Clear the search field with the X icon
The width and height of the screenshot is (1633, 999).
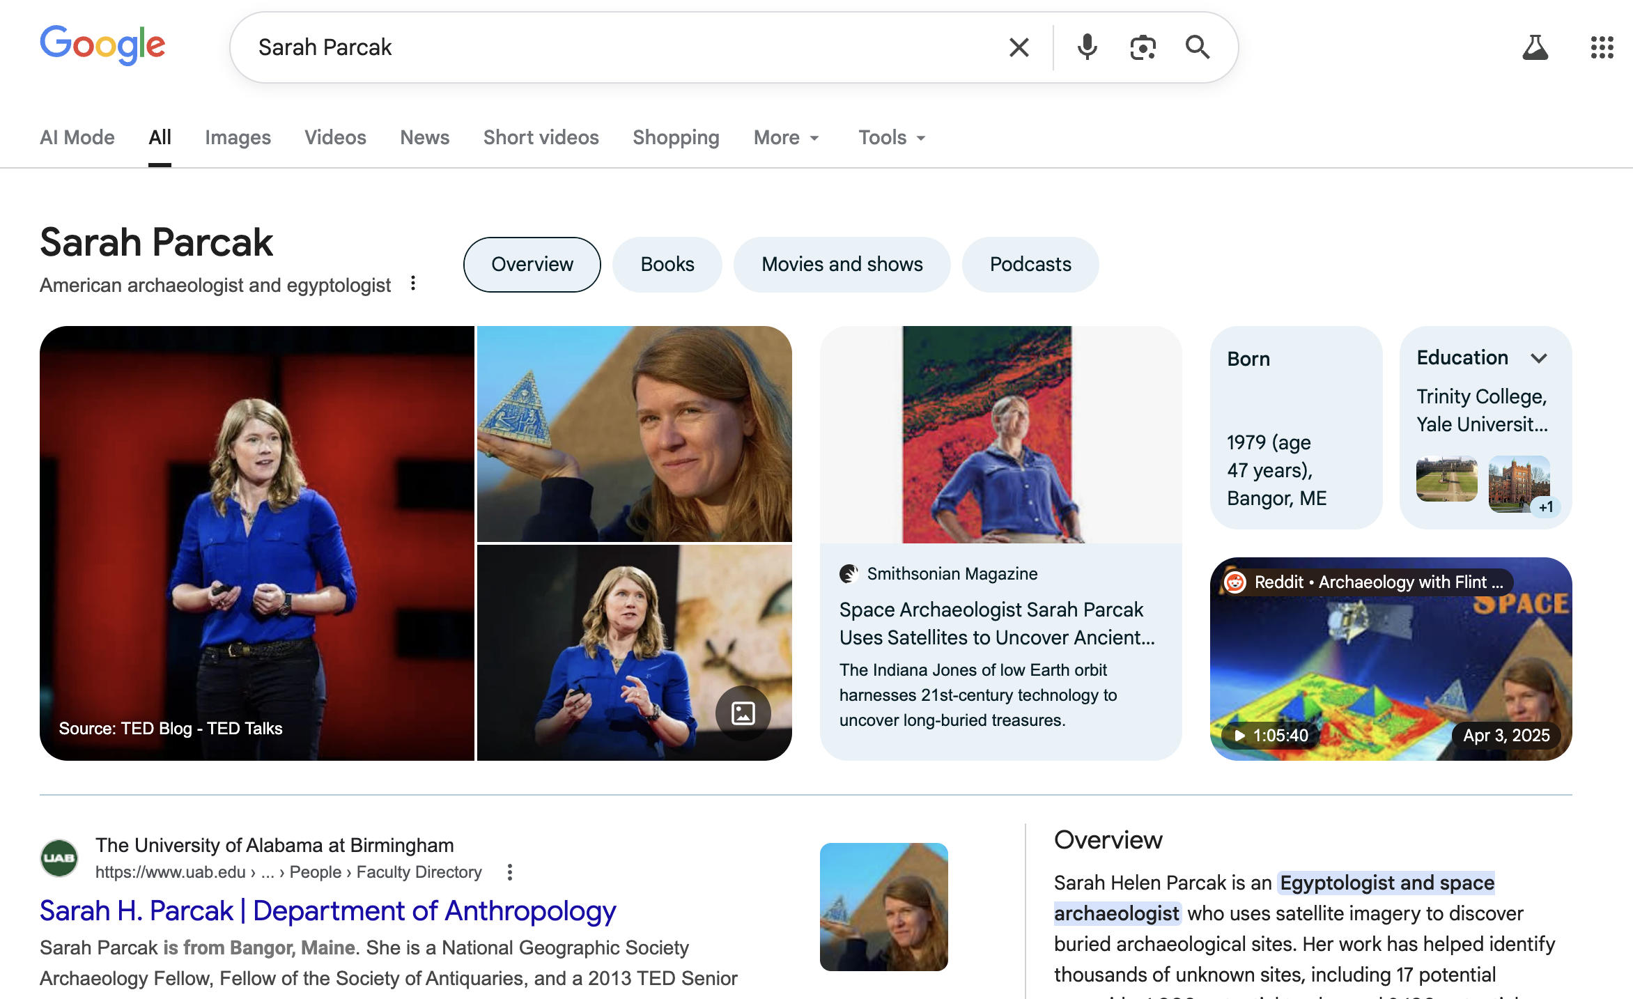pos(1019,47)
